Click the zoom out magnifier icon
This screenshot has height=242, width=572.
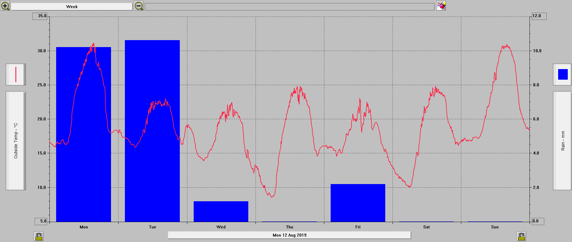point(139,6)
